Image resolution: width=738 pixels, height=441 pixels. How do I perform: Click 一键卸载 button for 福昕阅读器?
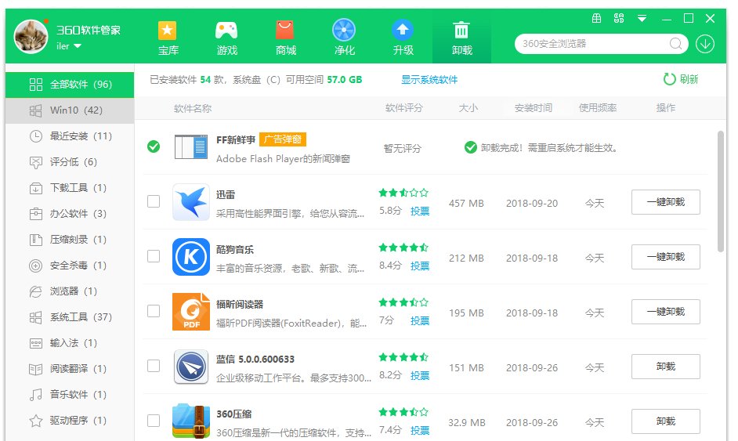click(x=665, y=312)
